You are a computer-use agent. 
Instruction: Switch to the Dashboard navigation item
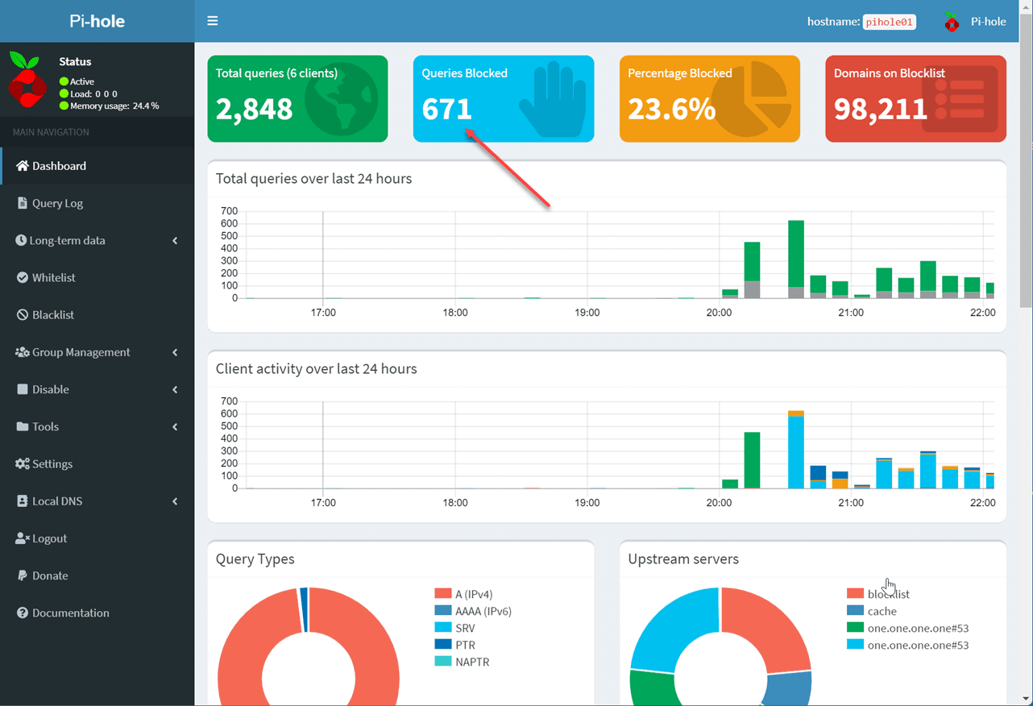(60, 166)
